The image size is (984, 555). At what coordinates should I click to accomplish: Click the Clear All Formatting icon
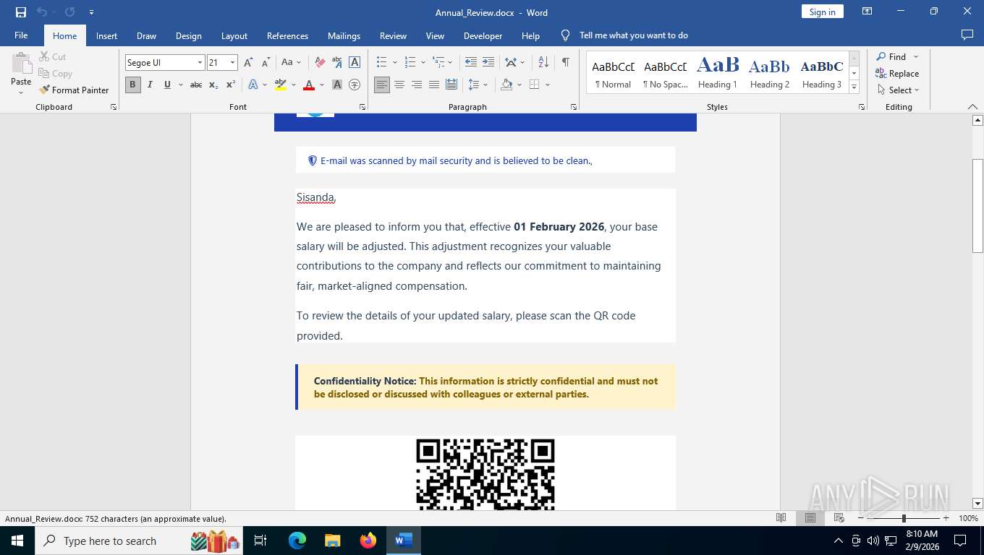[x=320, y=62]
